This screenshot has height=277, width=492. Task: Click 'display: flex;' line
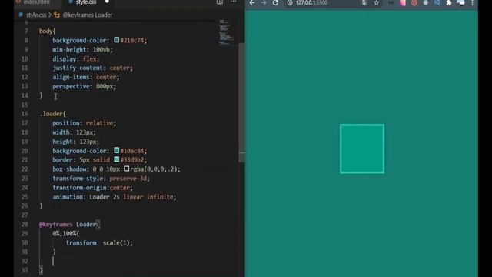point(75,58)
